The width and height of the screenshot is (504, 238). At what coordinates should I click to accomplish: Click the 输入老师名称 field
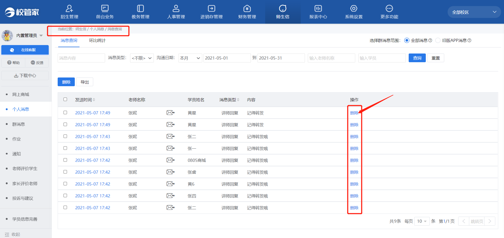pyautogui.click(x=332, y=58)
